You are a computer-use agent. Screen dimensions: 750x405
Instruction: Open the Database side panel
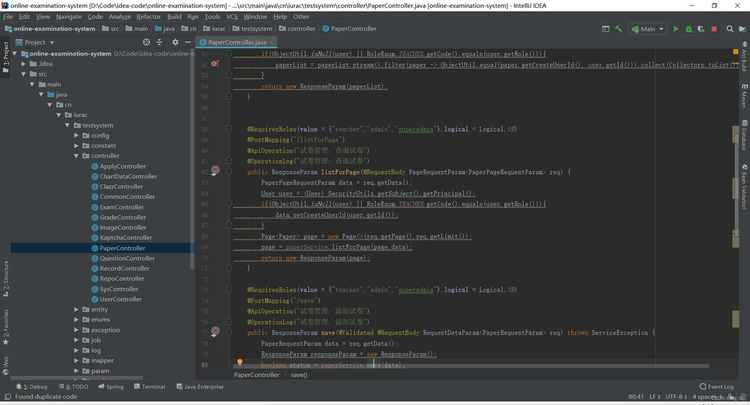tap(745, 135)
